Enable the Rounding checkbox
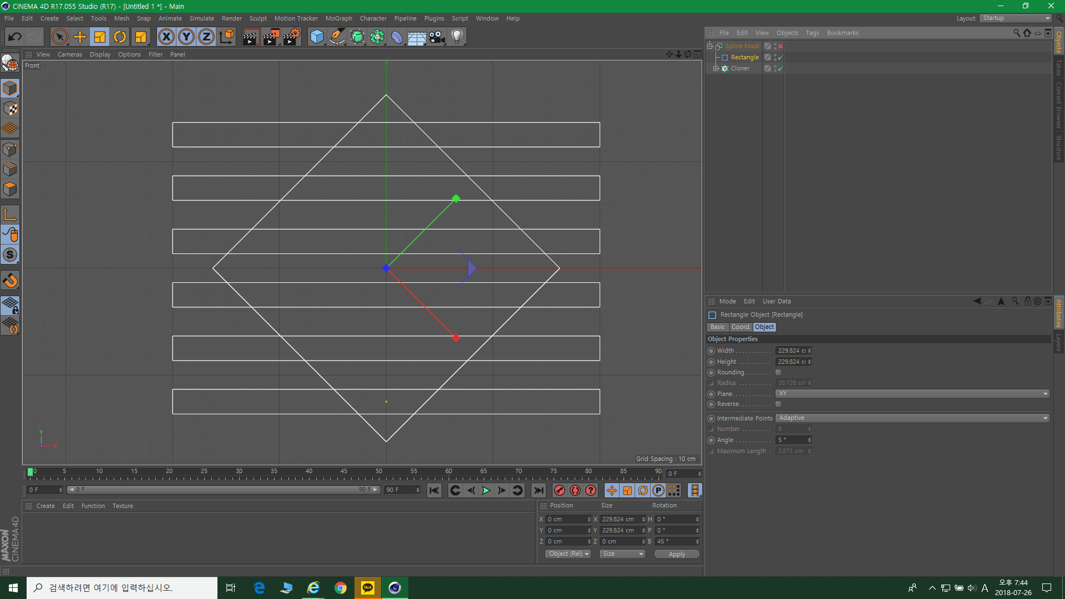Viewport: 1065px width, 599px height. [x=778, y=372]
